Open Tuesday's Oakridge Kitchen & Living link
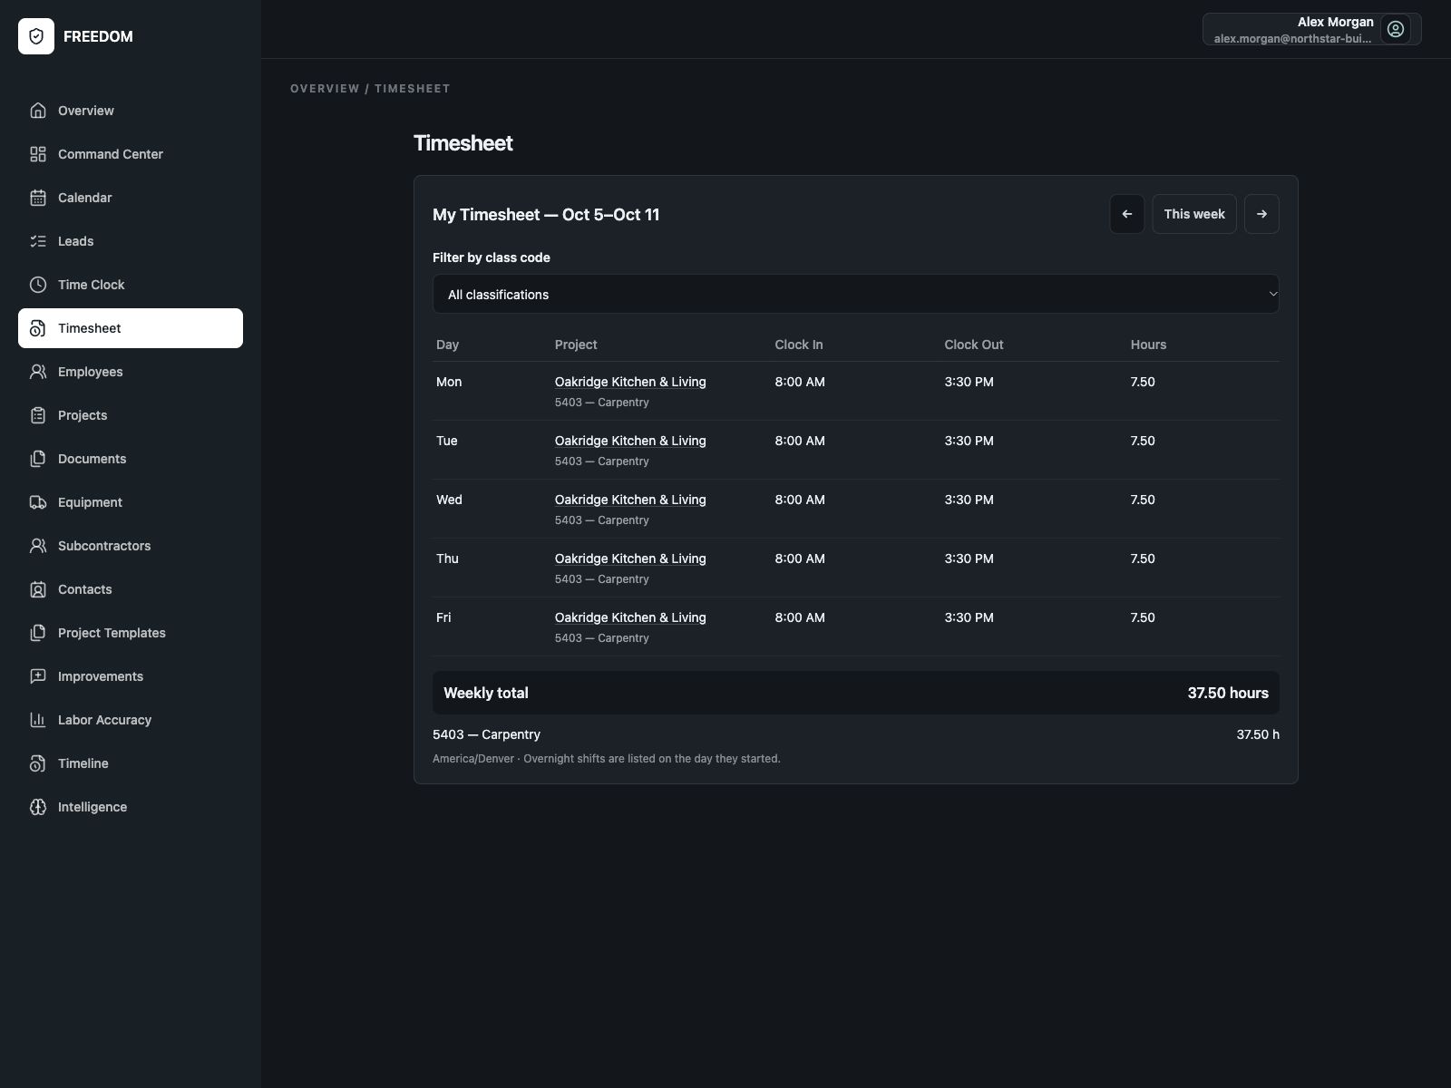The width and height of the screenshot is (1451, 1088). [x=630, y=441]
